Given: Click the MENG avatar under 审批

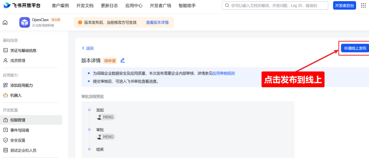Looking at the screenshot, I should pos(99,137).
